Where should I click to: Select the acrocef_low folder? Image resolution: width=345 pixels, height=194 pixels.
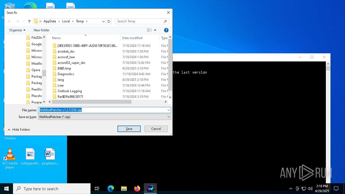tap(66, 57)
